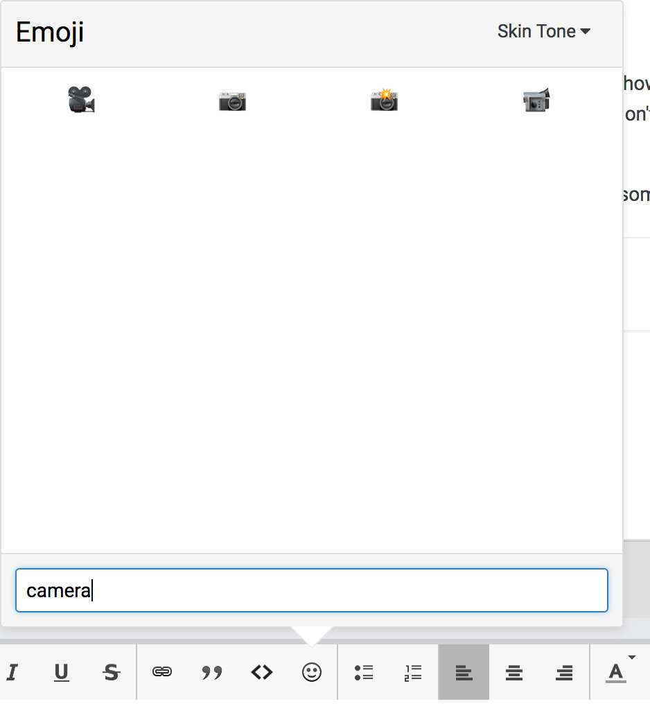
Task: Toggle italic formatting
Action: (x=12, y=672)
